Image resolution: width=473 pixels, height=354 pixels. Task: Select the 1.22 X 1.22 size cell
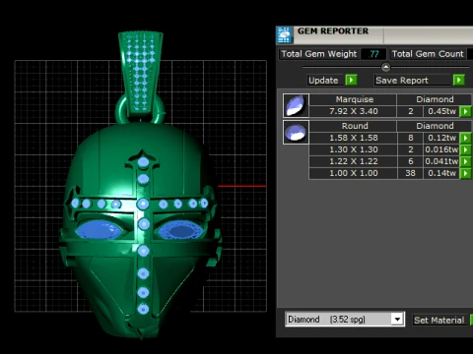354,161
